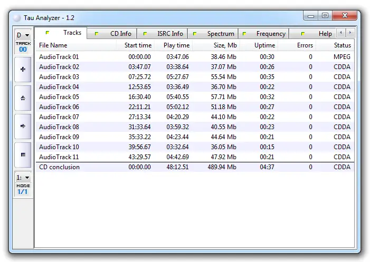Click total size 489.94 Mb
This screenshot has height=262, width=370.
[222, 167]
